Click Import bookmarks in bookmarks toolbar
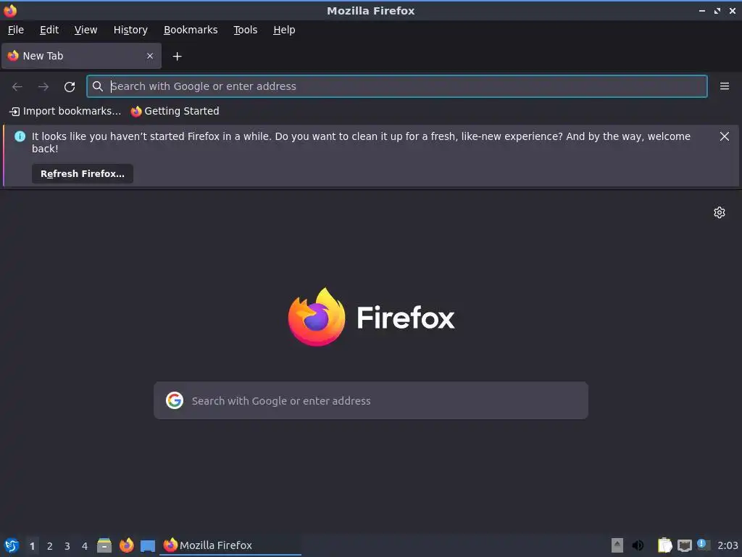742x557 pixels. click(x=65, y=111)
